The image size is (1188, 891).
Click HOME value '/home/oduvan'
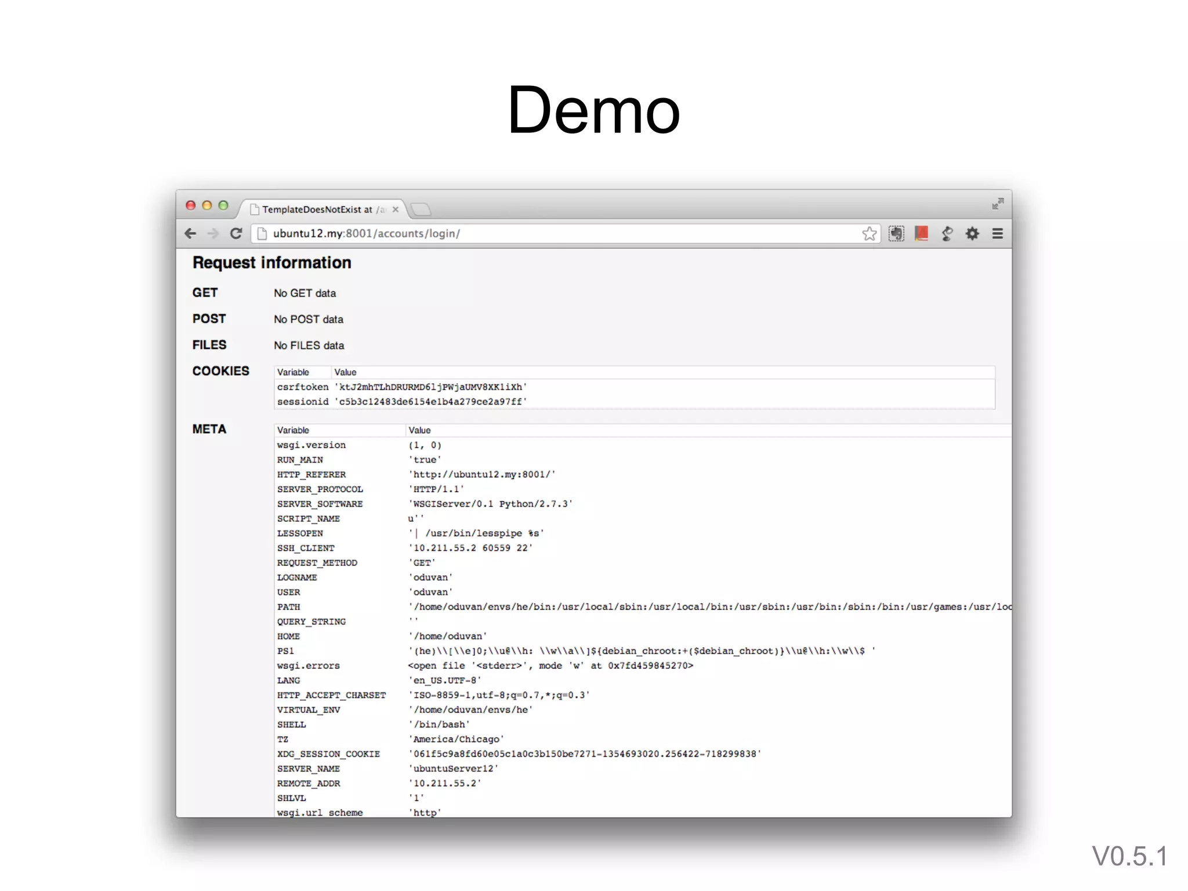coord(448,636)
